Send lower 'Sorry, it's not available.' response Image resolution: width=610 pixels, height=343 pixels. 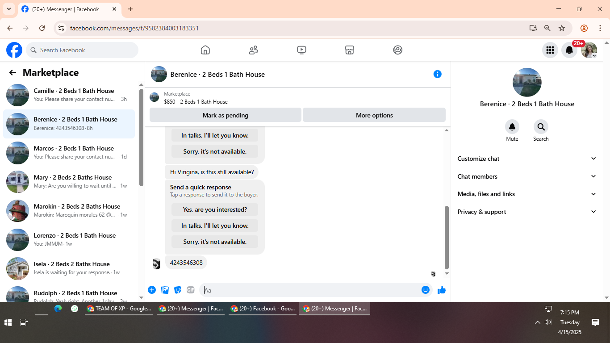[215, 242]
